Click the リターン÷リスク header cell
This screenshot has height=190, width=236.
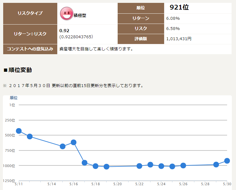[x=30, y=34]
